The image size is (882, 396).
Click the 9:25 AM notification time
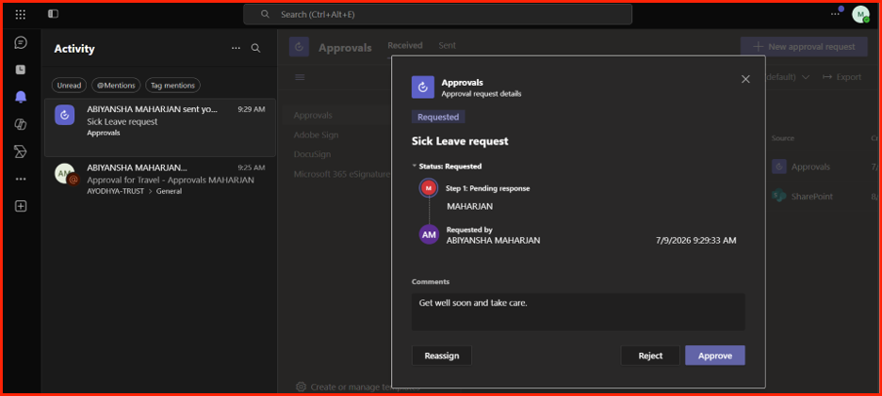(252, 167)
